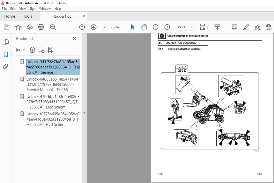Collapse the navigation pane arrow

84,113
